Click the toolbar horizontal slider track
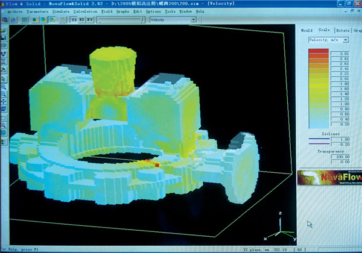The width and height of the screenshot is (362, 253). click(x=121, y=19)
